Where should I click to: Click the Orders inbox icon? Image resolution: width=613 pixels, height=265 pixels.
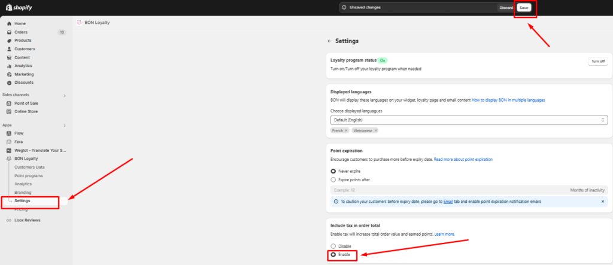(9, 32)
